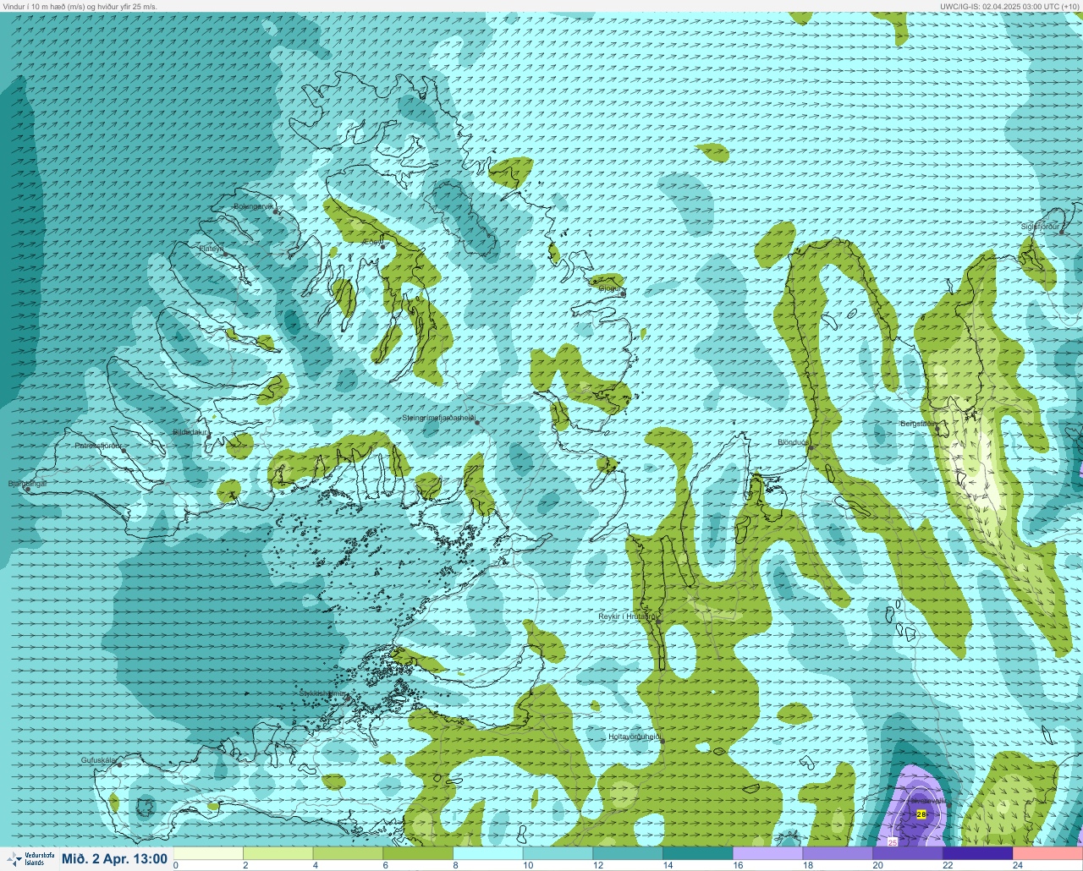Click the Bolungarvík station label

point(253,205)
